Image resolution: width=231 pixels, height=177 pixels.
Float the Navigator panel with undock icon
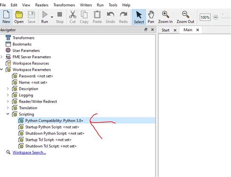(146, 29)
